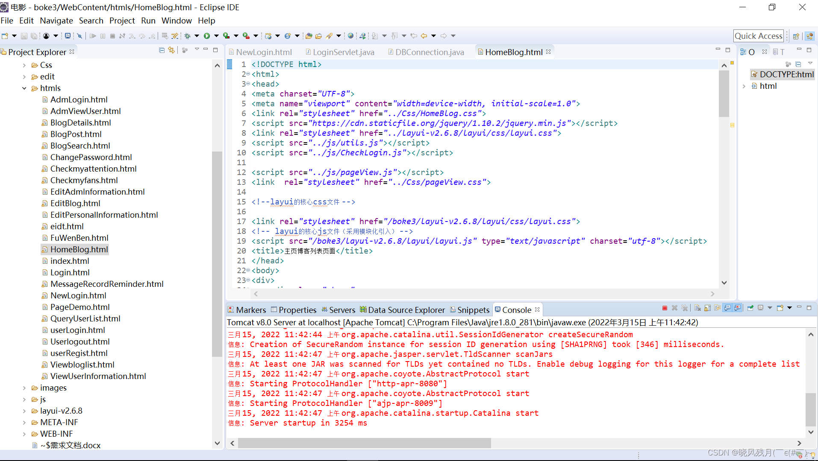Expand the Css folder
818x461 pixels.
(x=24, y=65)
